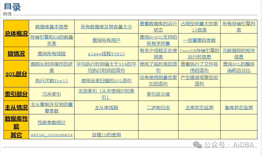Click 所有数据库及其容量大小 link
This screenshot has height=155, width=262.
point(106,27)
